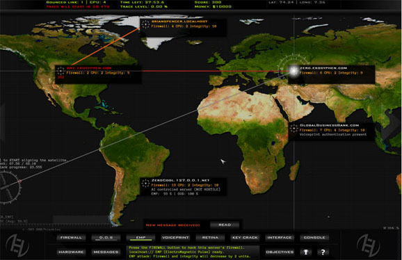Select the BrianSpencer.localhost server crosshair icon
This screenshot has width=402, height=260.
[x=145, y=24]
